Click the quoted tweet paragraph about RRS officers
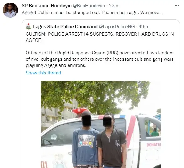This screenshot has width=184, height=168. coord(100,59)
